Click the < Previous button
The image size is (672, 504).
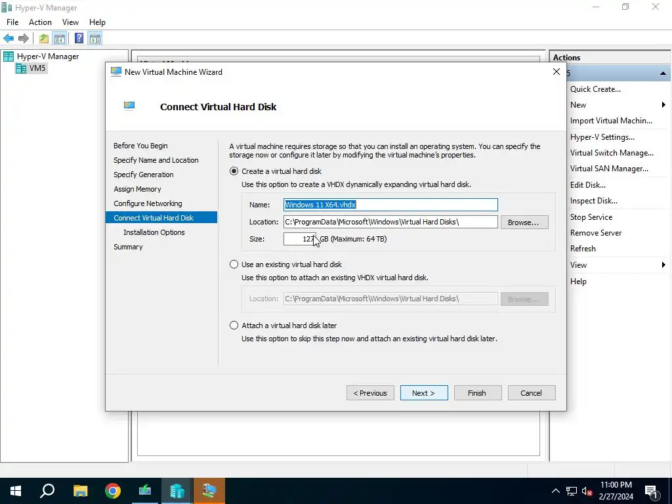[370, 393]
